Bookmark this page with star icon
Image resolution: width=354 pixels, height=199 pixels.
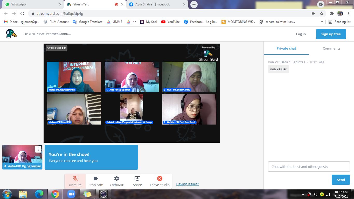(x=322, y=13)
